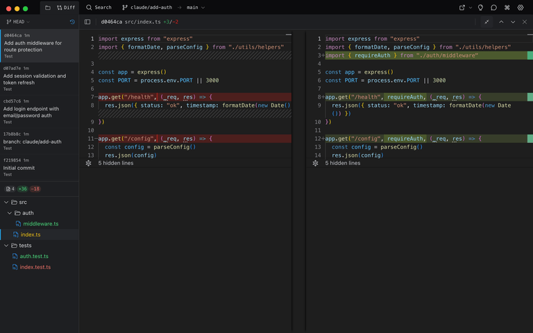Select the 'Add login endpoint' commit
533x333 pixels.
(35, 112)
